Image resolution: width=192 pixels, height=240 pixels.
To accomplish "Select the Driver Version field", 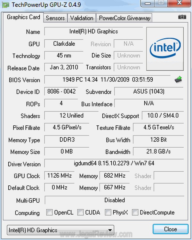I will coord(114,164).
